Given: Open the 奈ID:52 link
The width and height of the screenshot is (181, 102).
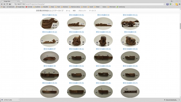Looking at the screenshot, I should (x=76, y=32).
